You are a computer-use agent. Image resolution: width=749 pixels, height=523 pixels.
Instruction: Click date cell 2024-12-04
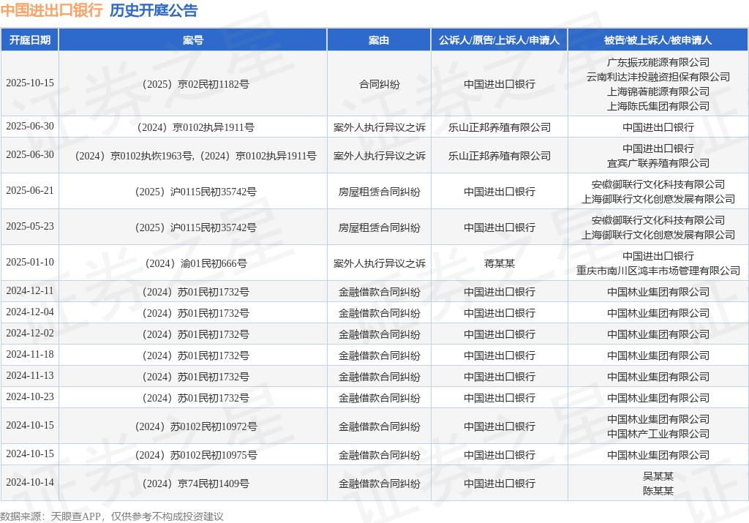pyautogui.click(x=29, y=312)
